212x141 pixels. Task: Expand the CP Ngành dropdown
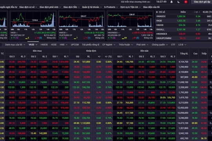pos(109,45)
